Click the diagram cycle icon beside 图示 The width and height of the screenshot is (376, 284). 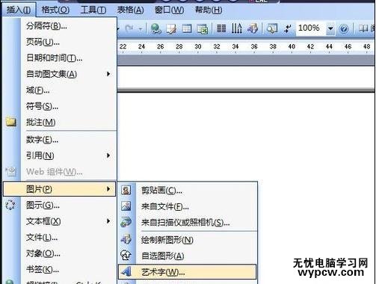tap(10, 205)
